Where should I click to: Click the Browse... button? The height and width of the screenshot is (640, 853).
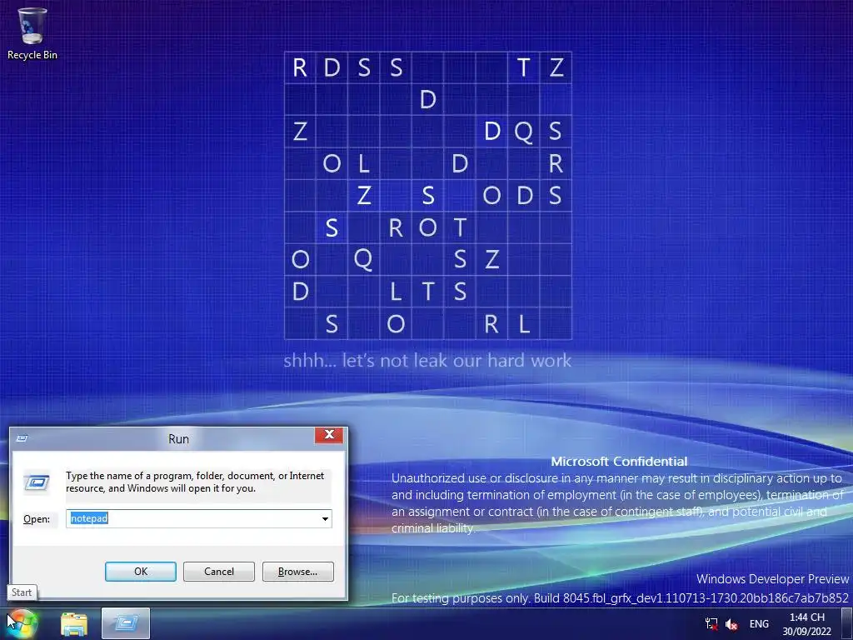[x=297, y=572]
